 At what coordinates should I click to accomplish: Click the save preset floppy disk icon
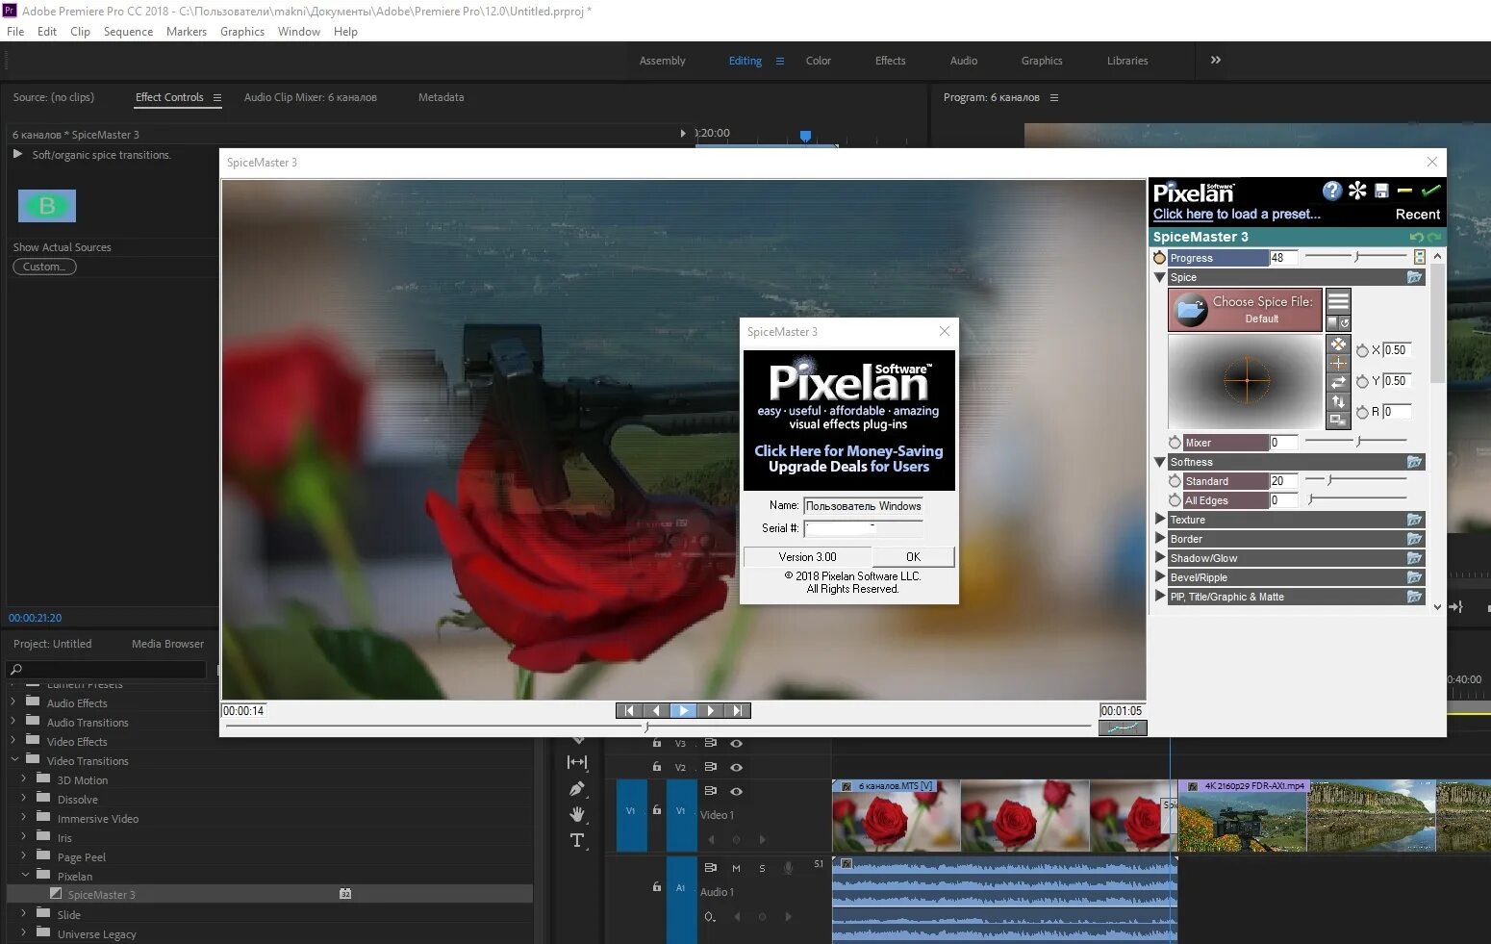tap(1381, 191)
